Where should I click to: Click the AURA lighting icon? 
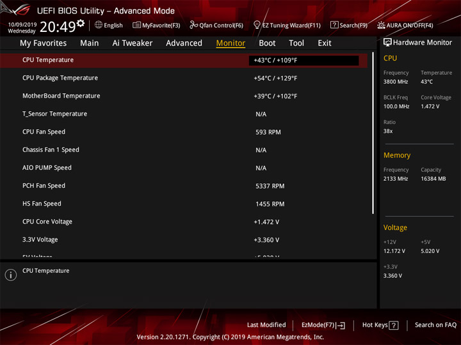[x=381, y=25]
